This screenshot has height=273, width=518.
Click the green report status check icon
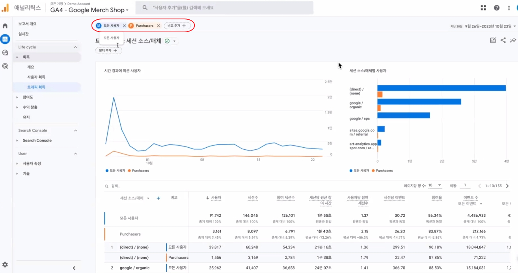point(167,41)
